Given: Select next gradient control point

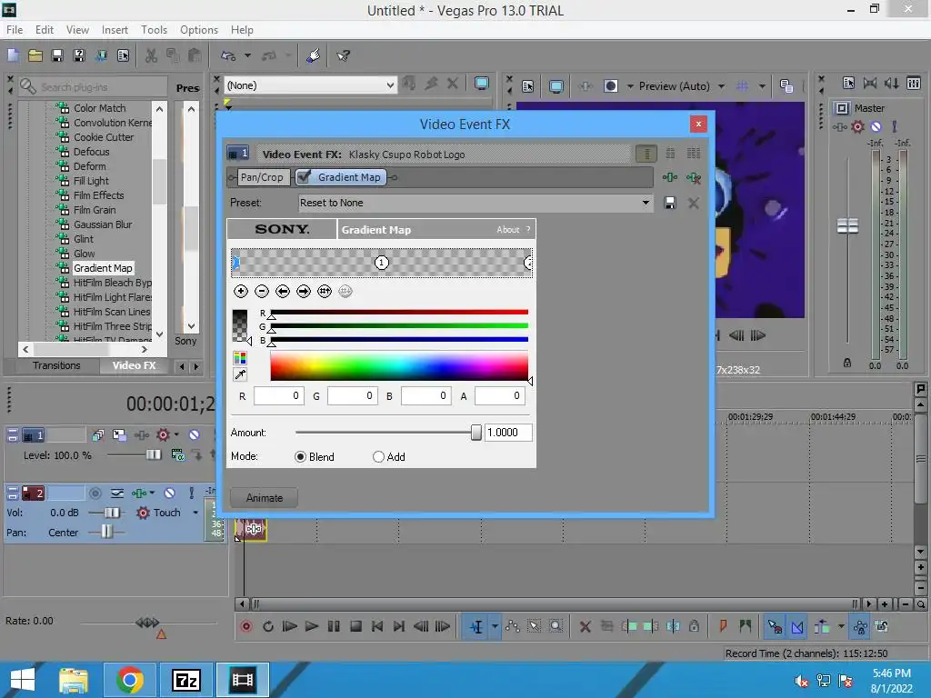Looking at the screenshot, I should (304, 291).
